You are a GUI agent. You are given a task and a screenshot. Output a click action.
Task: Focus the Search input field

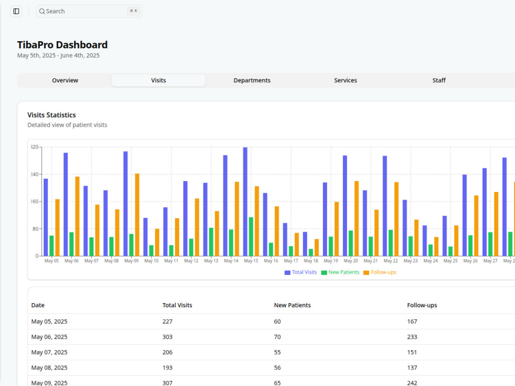click(x=89, y=11)
